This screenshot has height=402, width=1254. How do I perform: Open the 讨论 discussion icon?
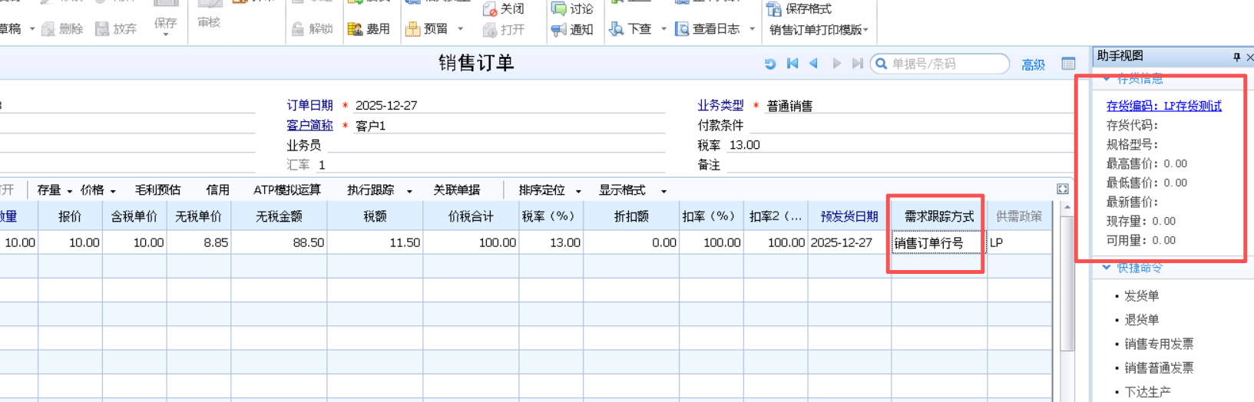(559, 8)
